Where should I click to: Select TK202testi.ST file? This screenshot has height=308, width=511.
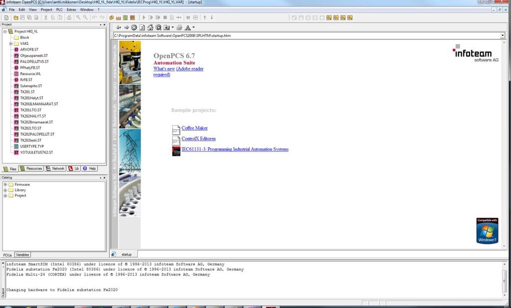[x=30, y=141]
